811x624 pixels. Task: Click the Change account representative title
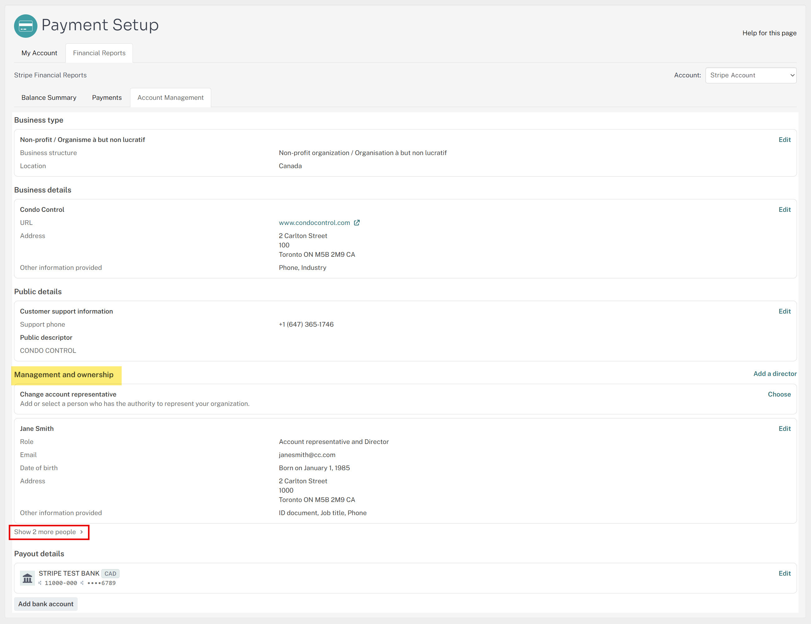68,394
